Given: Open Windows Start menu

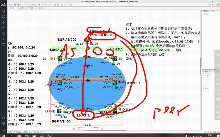Looking at the screenshot, I should coord(3,135).
